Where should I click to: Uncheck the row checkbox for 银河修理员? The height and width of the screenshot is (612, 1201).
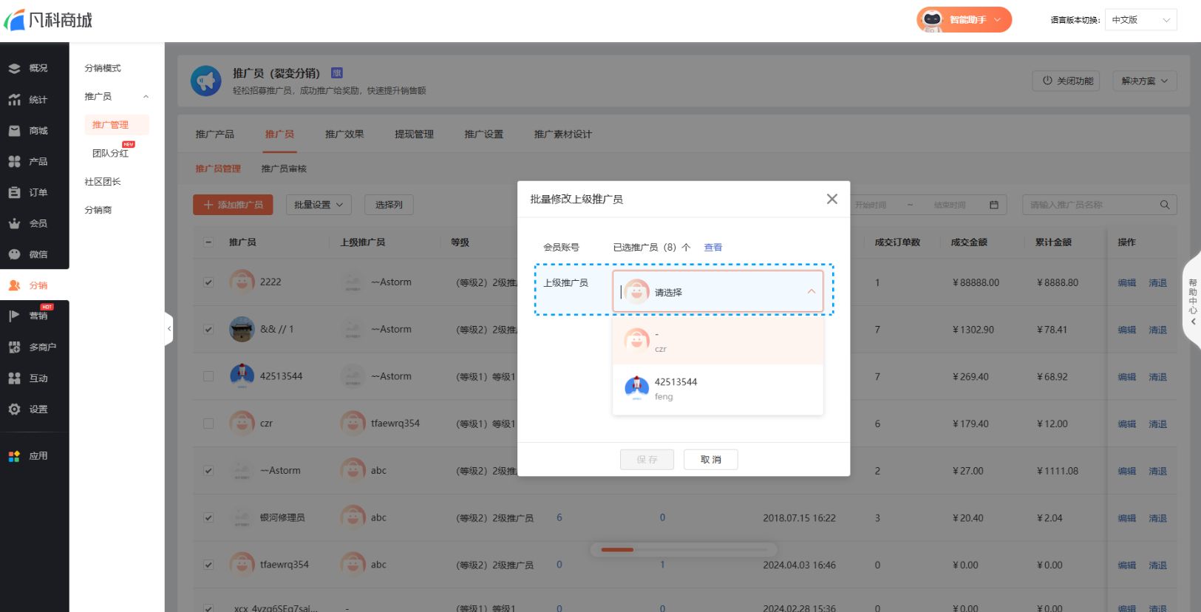tap(208, 518)
